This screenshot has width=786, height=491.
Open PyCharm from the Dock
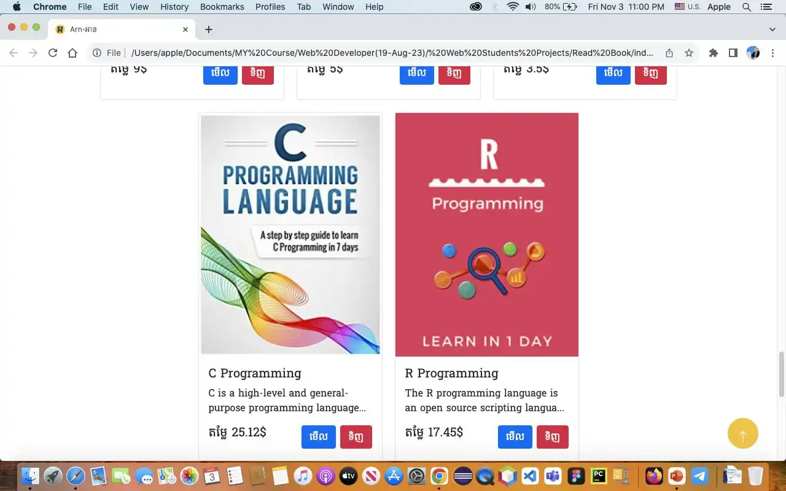coord(599,476)
